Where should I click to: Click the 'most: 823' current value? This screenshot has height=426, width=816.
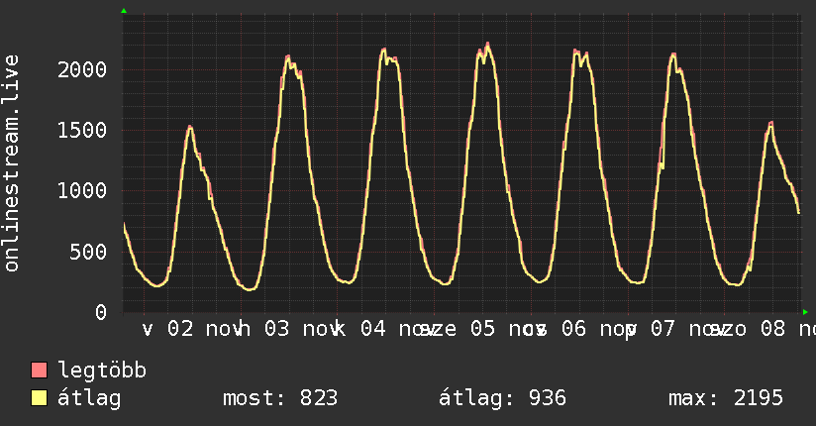(280, 398)
